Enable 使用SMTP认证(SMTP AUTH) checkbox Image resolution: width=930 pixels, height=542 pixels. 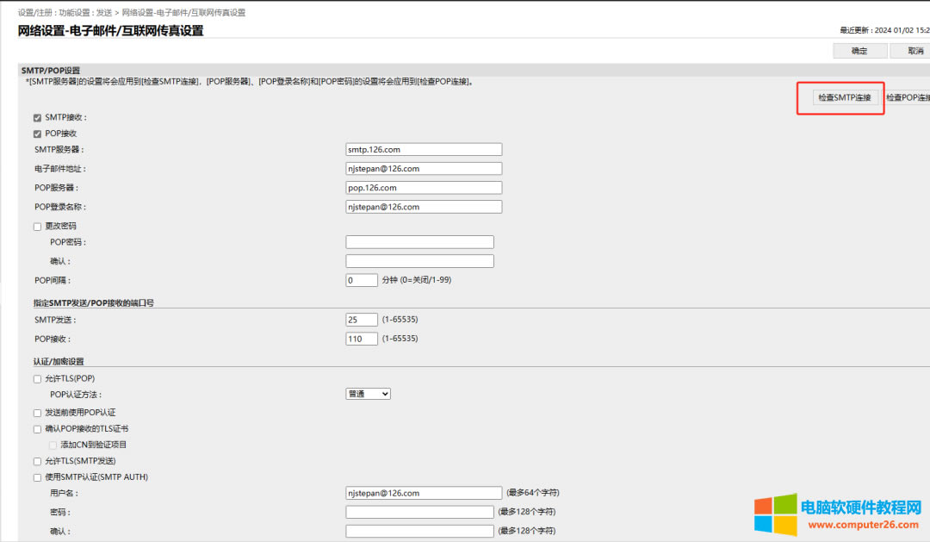coord(37,477)
